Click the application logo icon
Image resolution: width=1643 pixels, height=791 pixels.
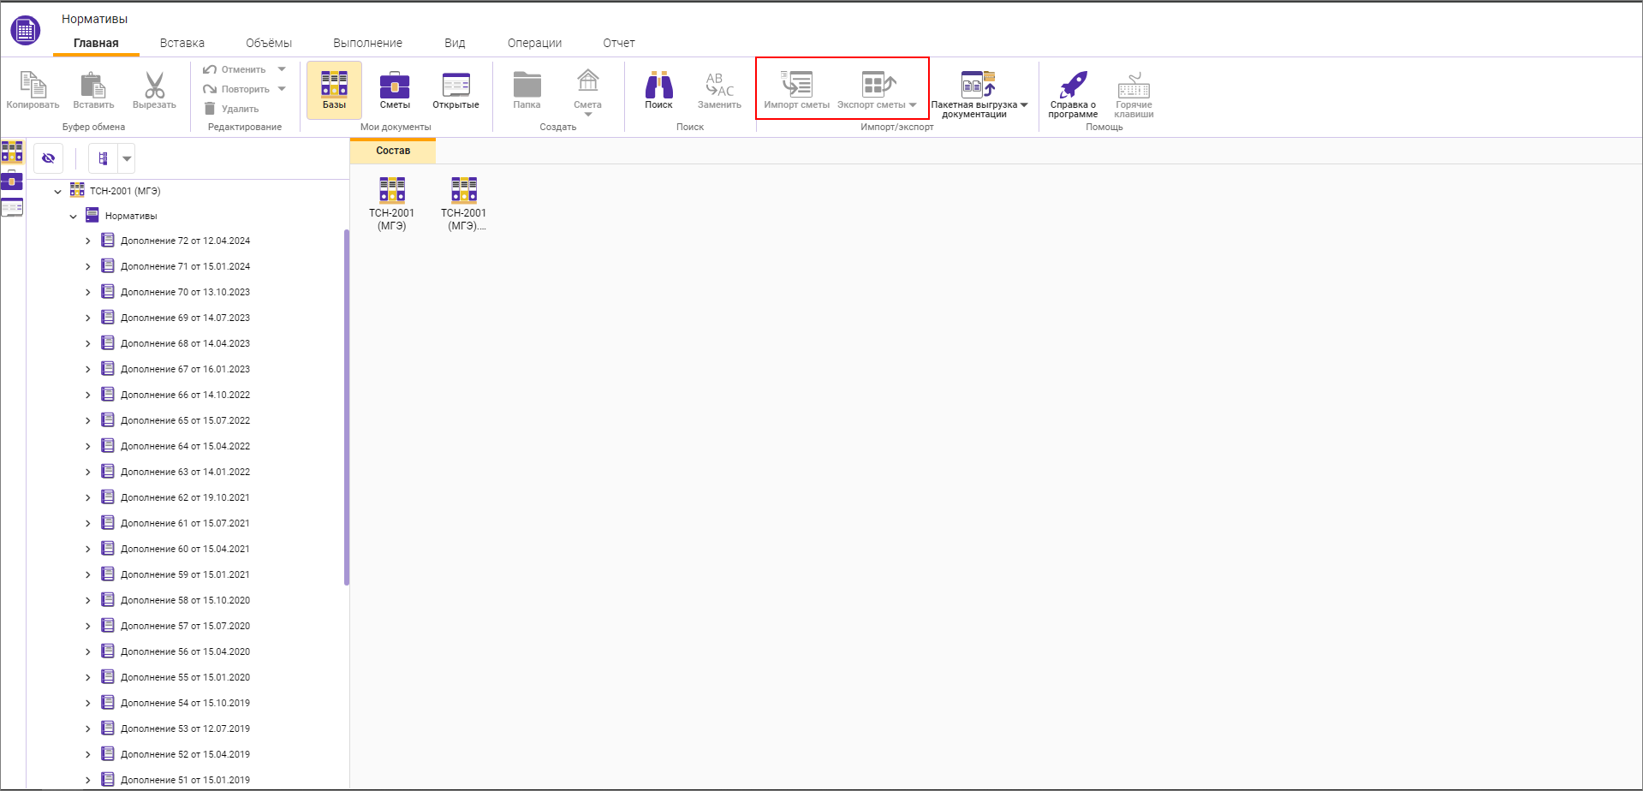point(26,31)
